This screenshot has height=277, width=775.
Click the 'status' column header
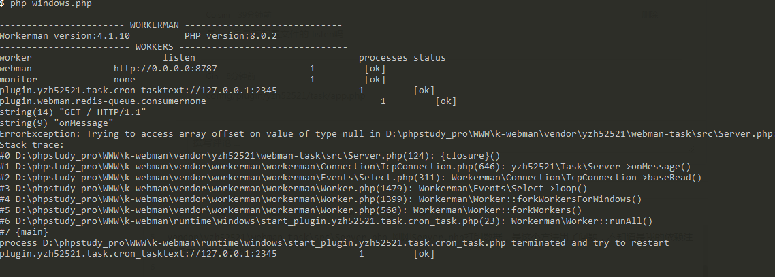point(430,58)
